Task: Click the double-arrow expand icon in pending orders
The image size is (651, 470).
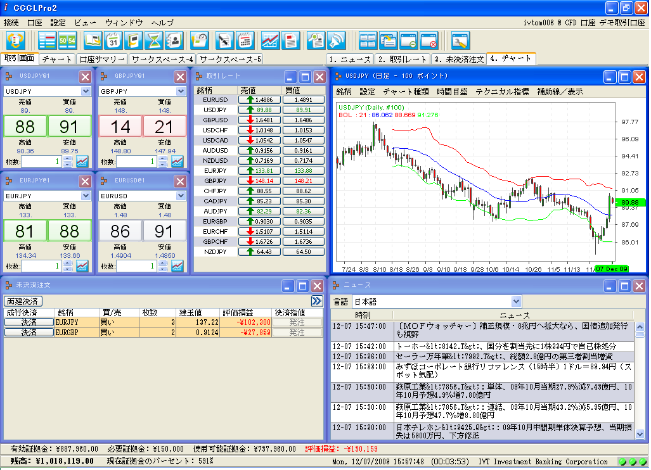Action: [317, 301]
